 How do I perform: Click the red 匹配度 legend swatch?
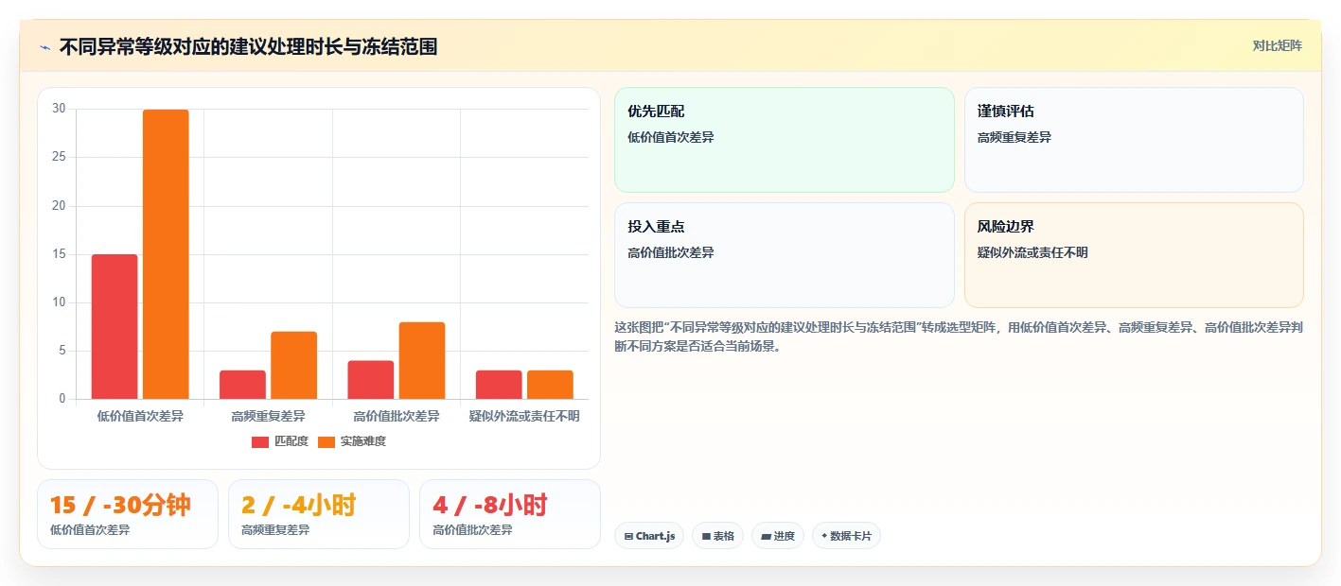pos(260,442)
